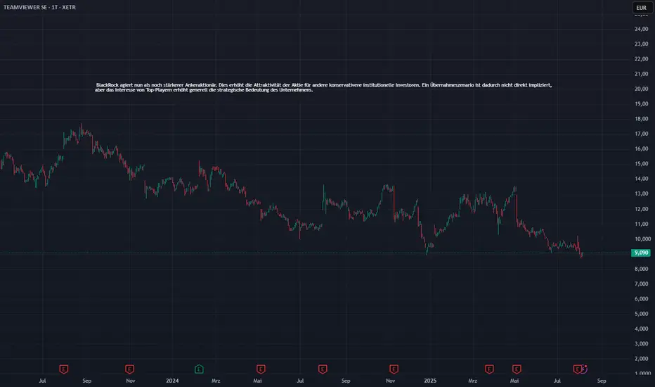Click the 24,00 price scale label

coord(641,29)
